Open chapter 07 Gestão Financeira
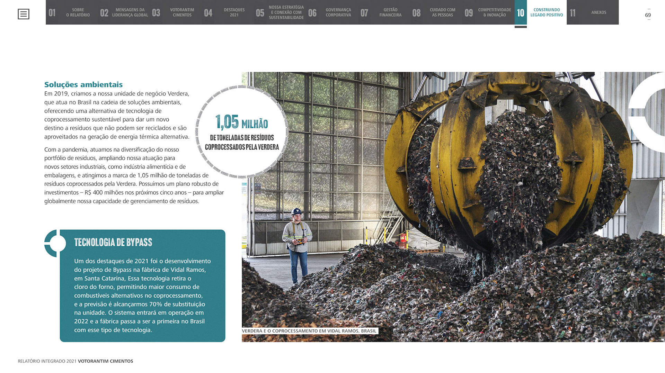Viewport: 665px width, 373px height. [384, 12]
